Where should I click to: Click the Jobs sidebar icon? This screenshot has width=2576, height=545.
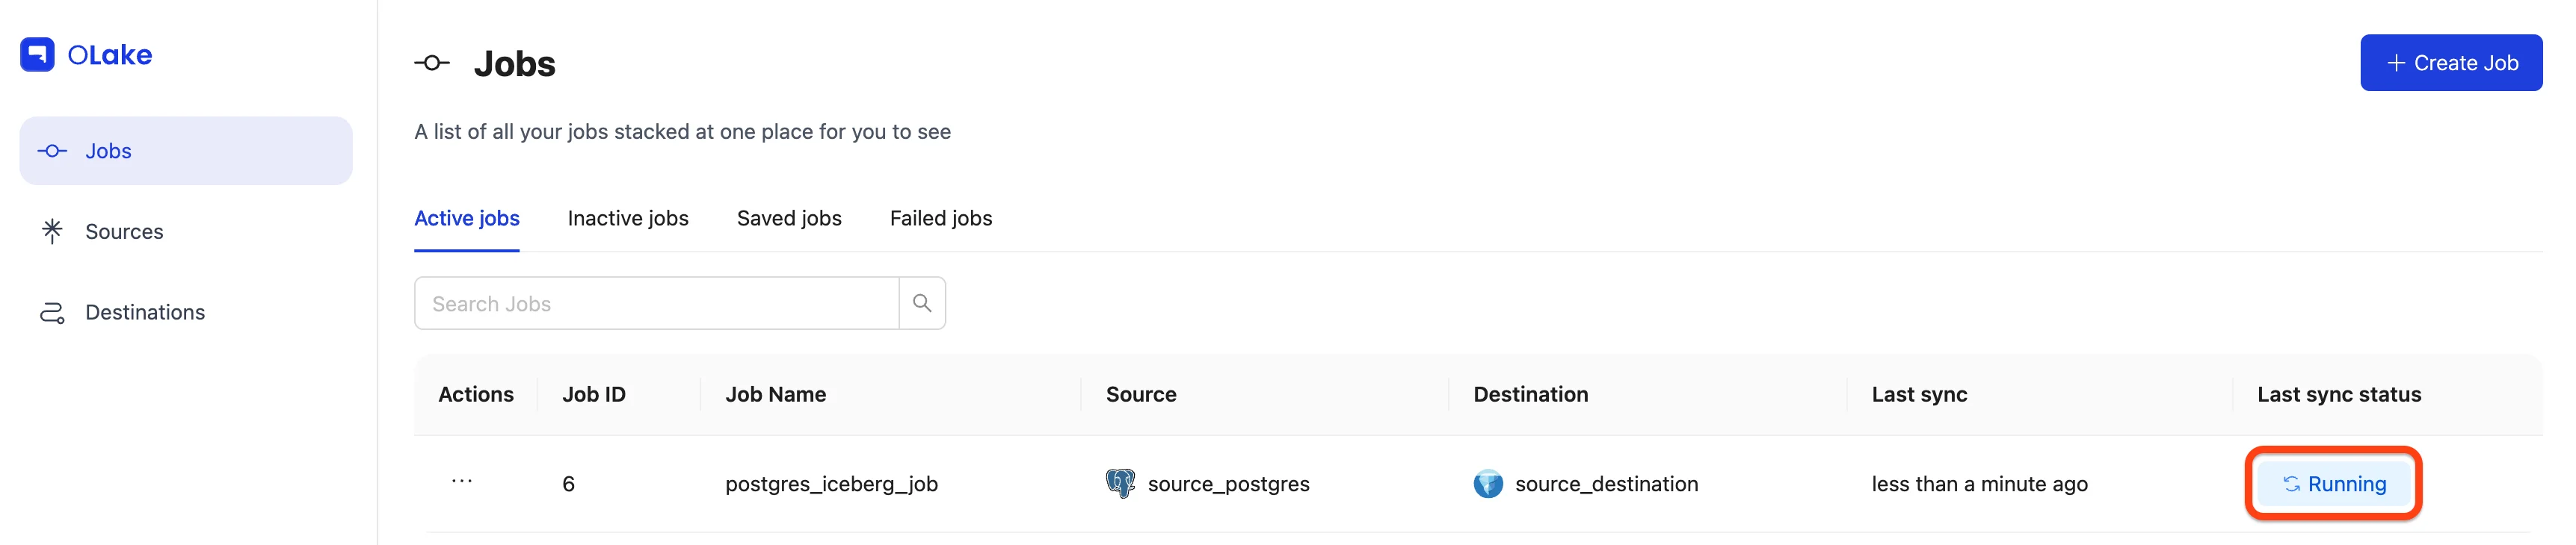click(52, 152)
